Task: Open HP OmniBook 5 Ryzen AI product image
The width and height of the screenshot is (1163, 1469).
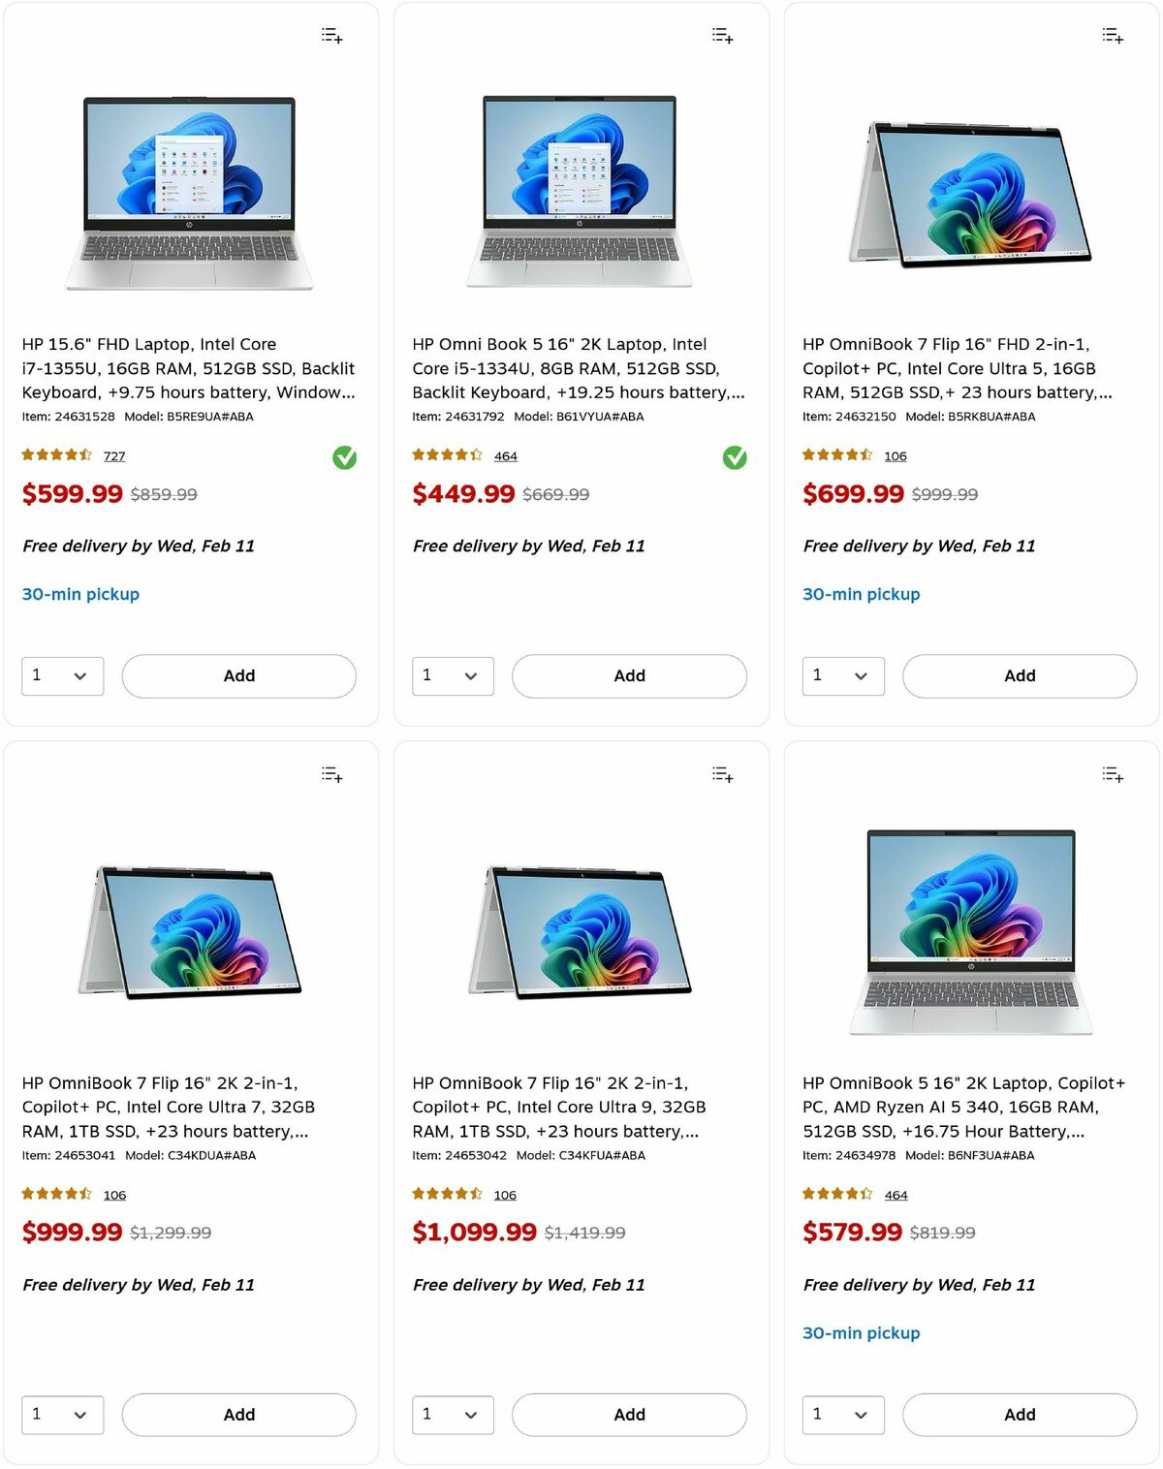Action: coord(971,930)
